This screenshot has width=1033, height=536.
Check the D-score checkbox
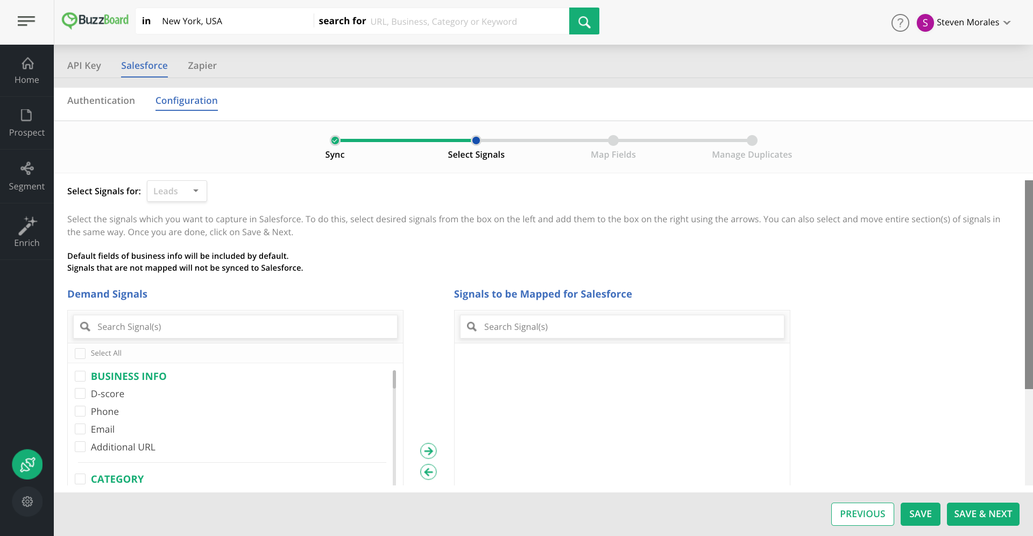[80, 394]
